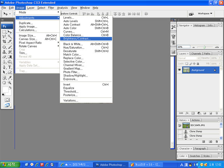224x168 pixels.
Task: Select the Hand tool
Action: 4,83
